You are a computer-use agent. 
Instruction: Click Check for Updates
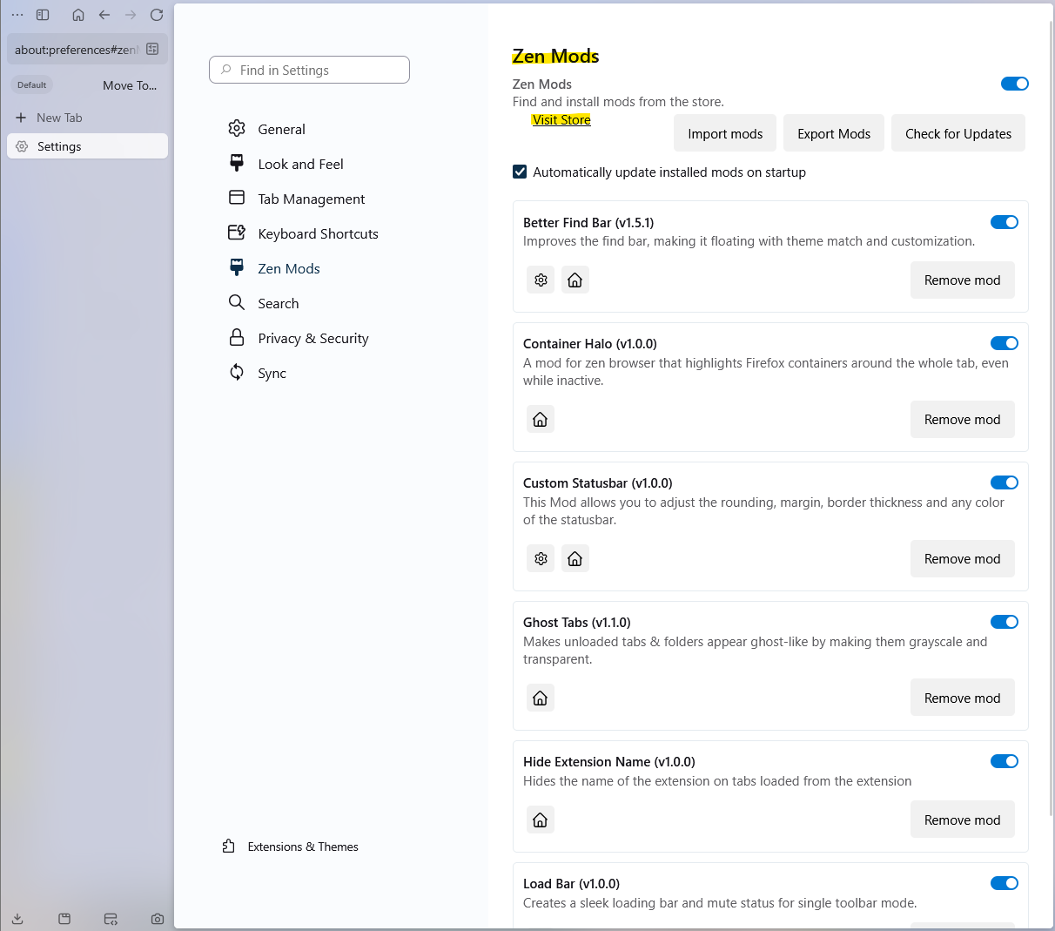[x=958, y=133]
